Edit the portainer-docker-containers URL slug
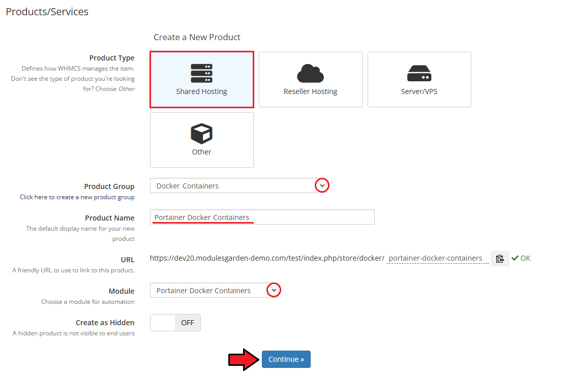 [438, 258]
